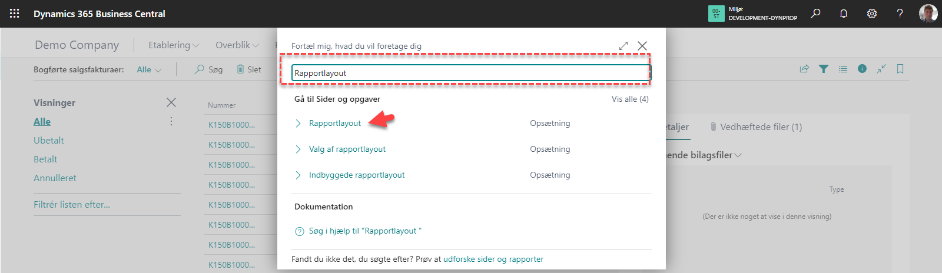This screenshot has width=942, height=273.
Task: Expand the Etablering menu
Action: (x=173, y=45)
